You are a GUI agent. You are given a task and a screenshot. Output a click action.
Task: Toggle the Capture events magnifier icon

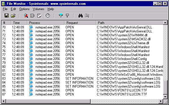[26, 16]
